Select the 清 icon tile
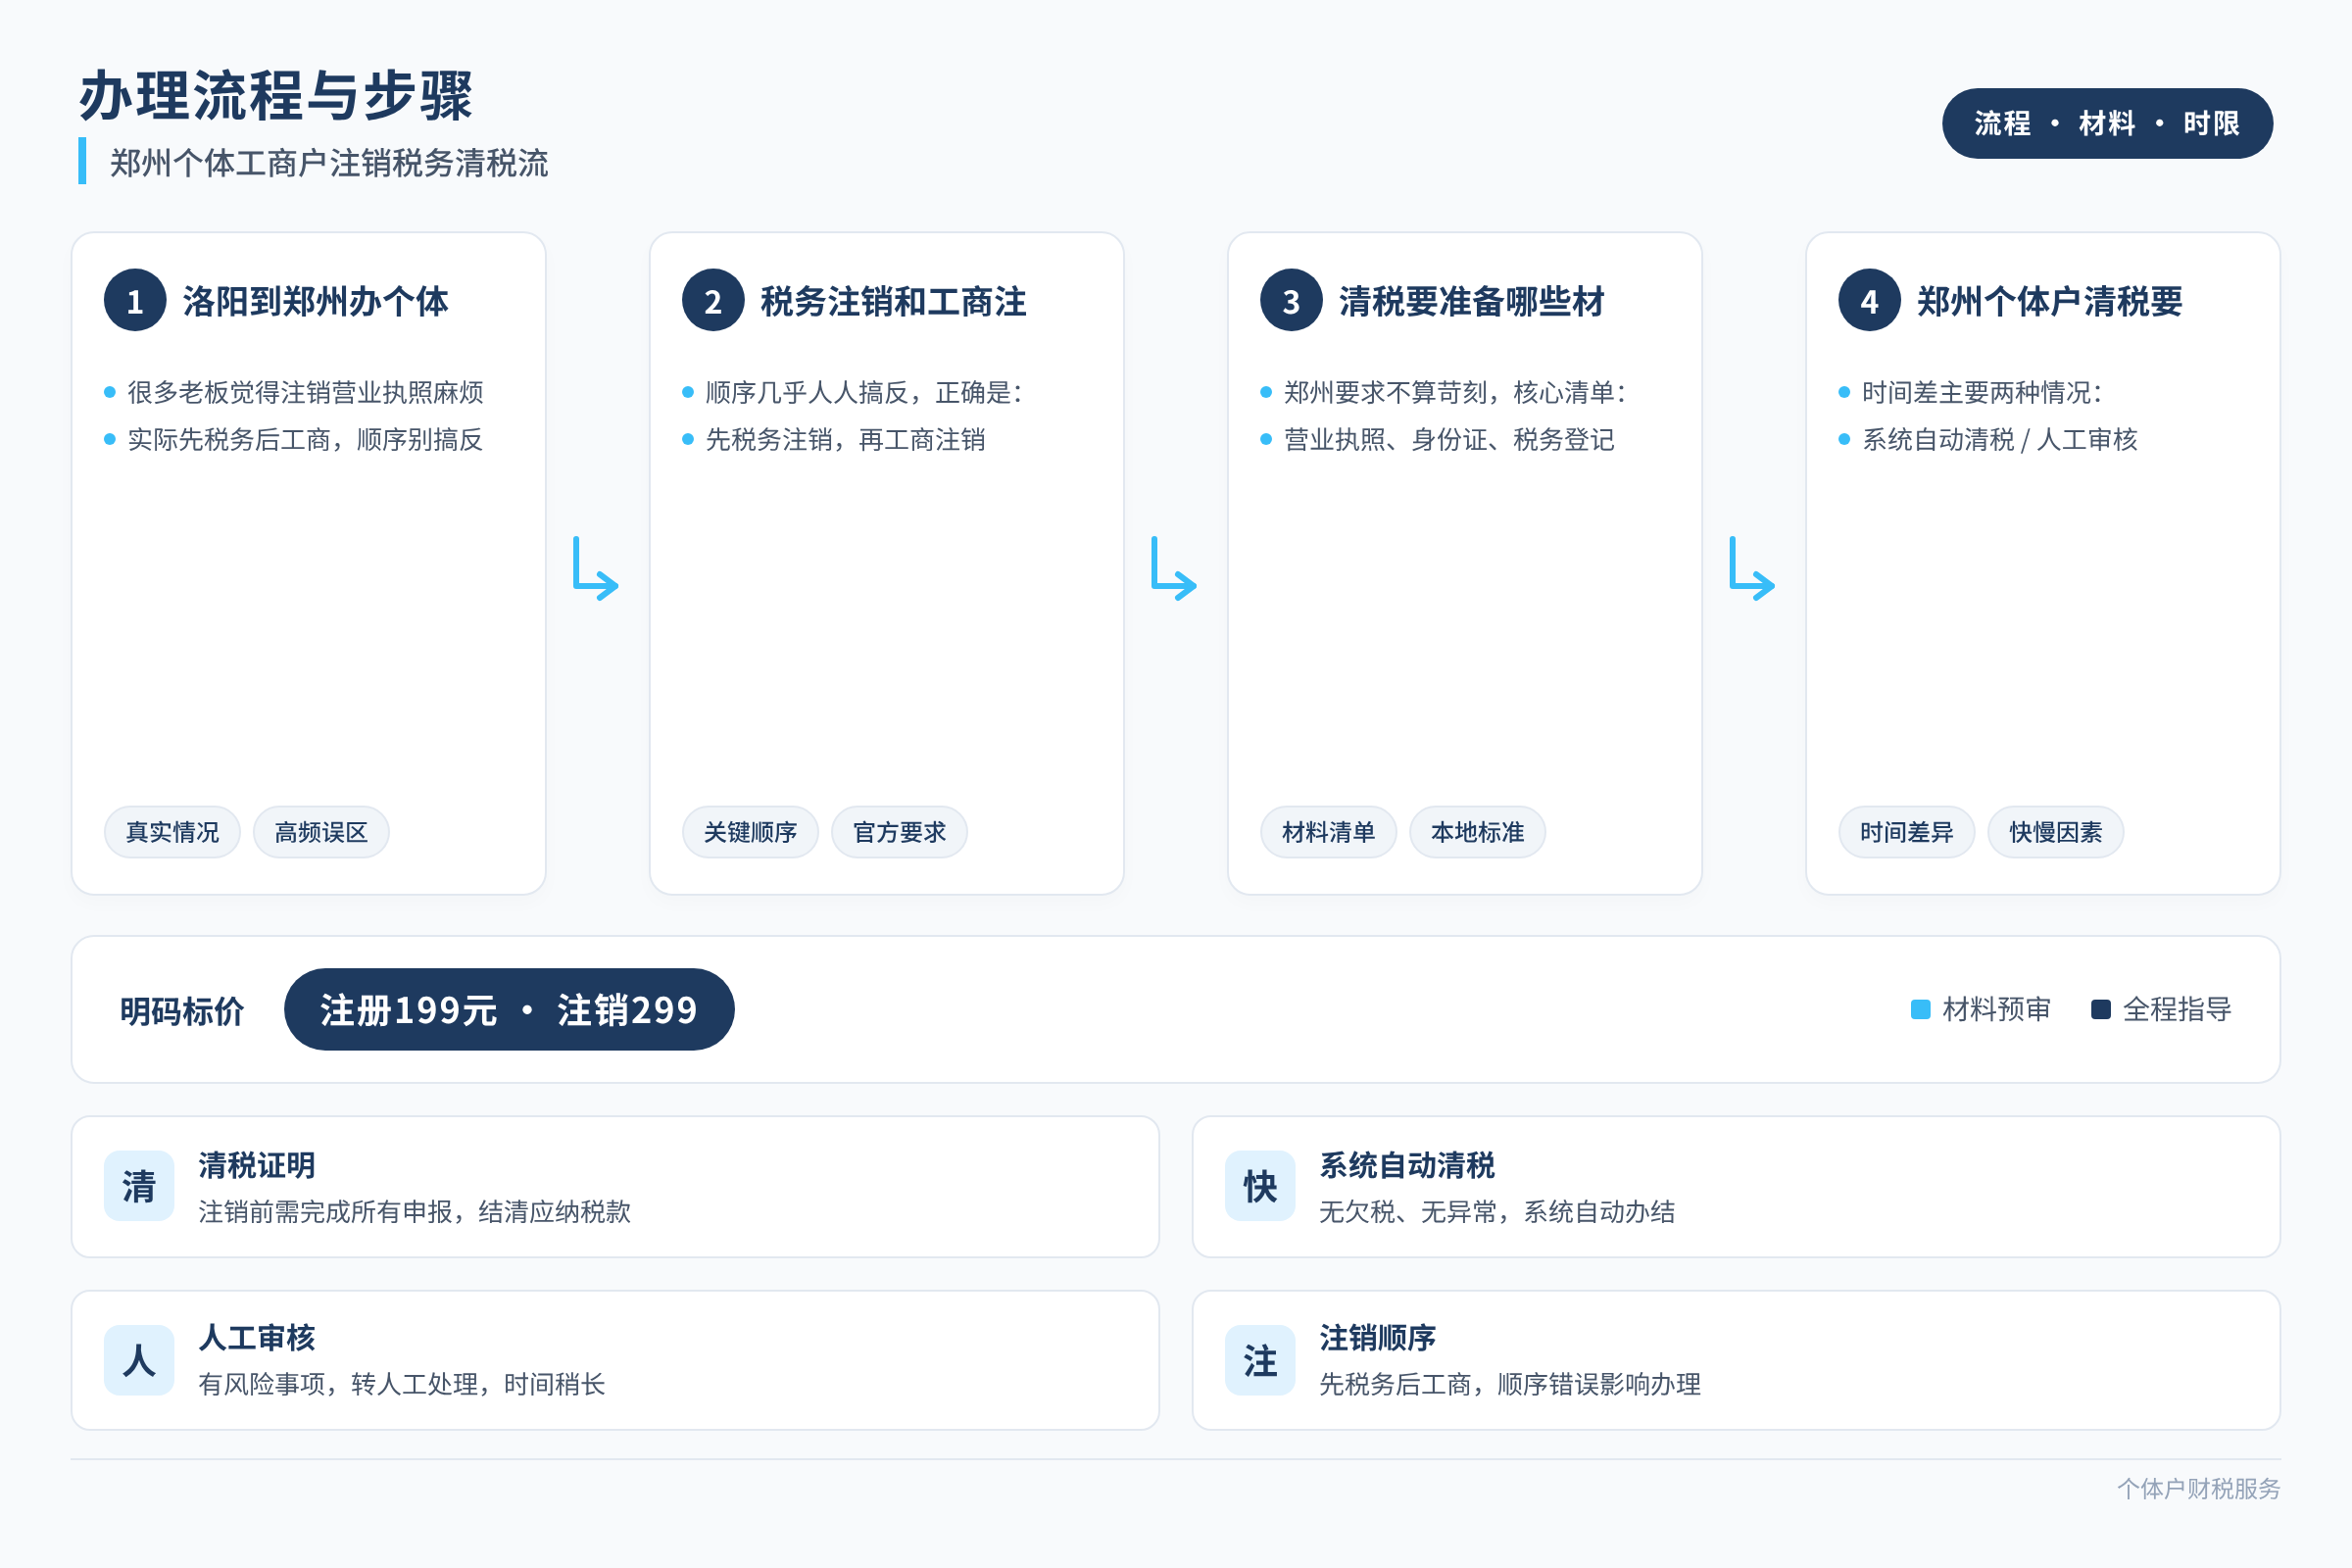Screen dimensions: 2352x1568 139,1186
